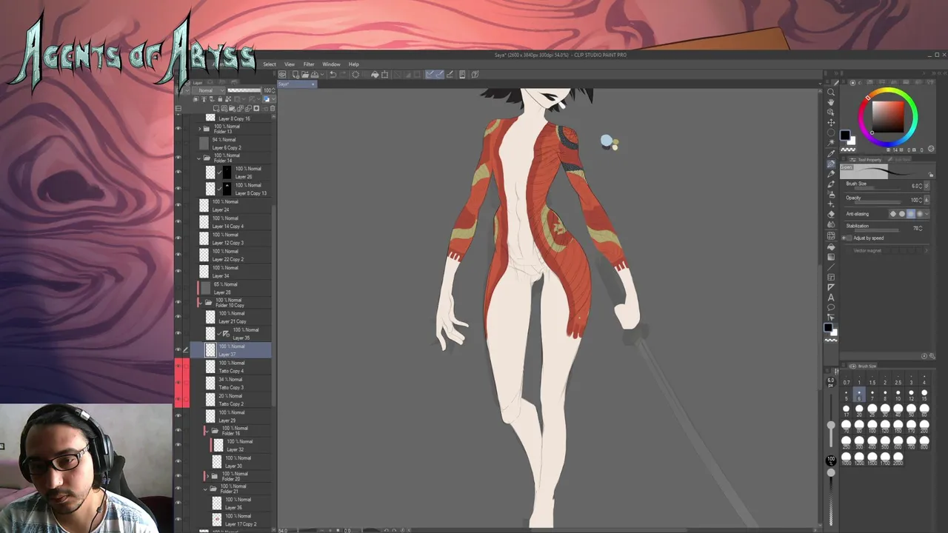The height and width of the screenshot is (533, 948).
Task: Collapse Folder 16 in layer list
Action: click(x=206, y=430)
